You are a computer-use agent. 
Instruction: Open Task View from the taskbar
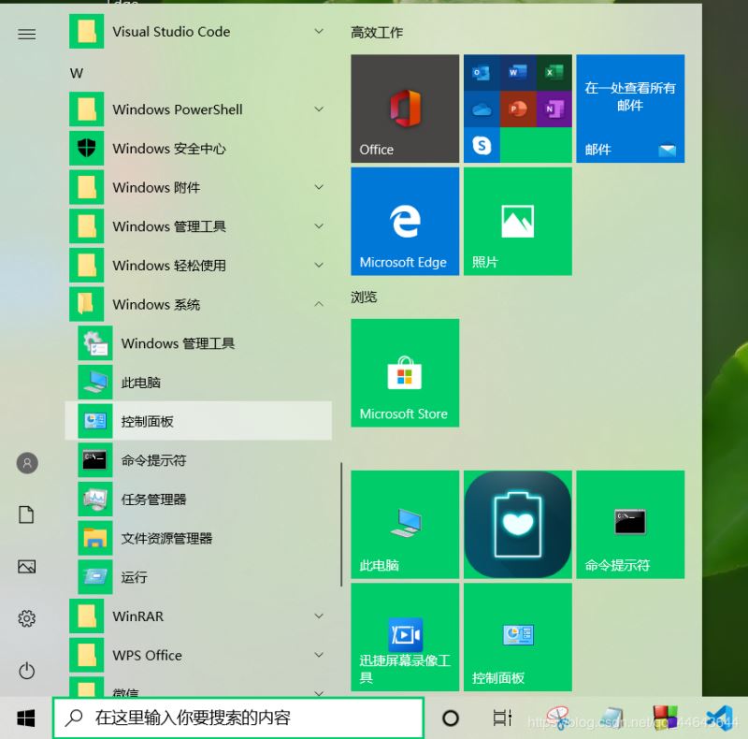(502, 717)
